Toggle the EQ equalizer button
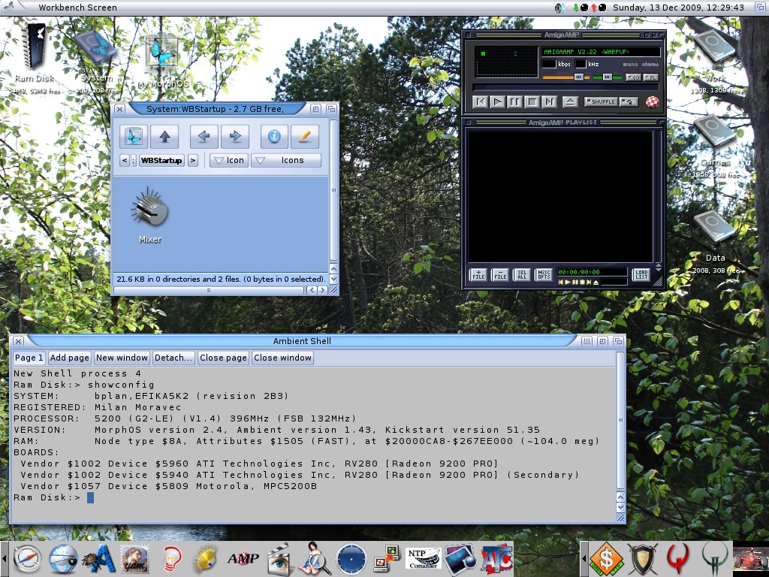Screen dimensions: 769x577 pos(633,77)
